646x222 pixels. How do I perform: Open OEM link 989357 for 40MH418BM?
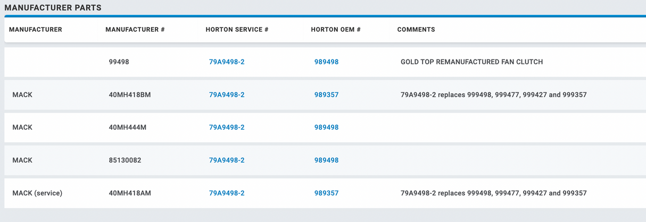[326, 95]
